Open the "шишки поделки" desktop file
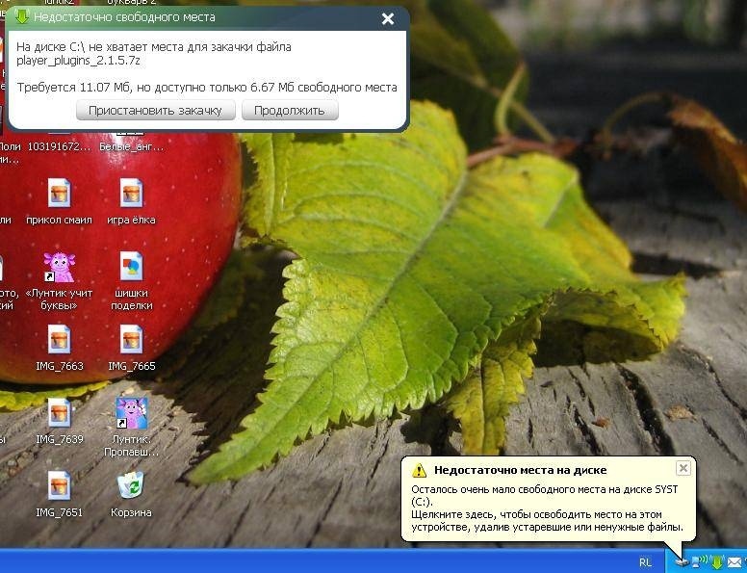This screenshot has height=573, width=747. pyautogui.click(x=131, y=267)
